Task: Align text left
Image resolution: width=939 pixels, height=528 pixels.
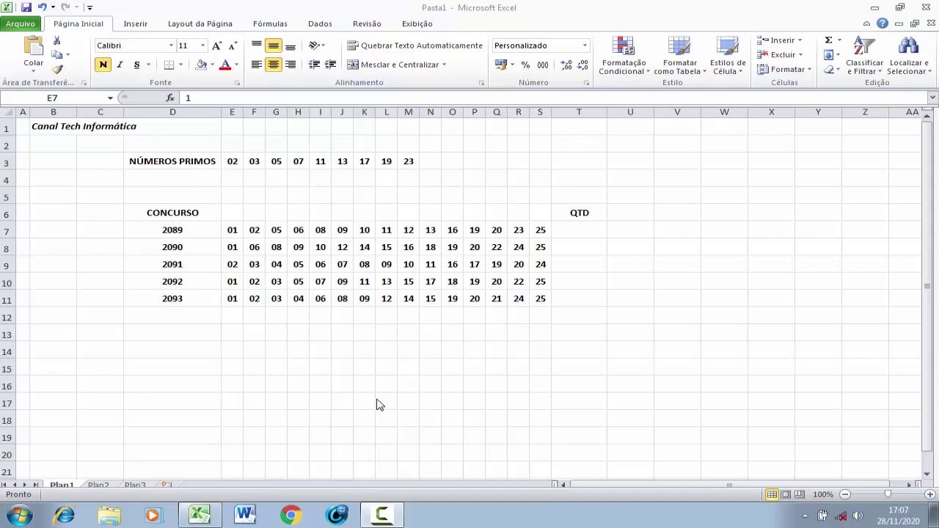Action: coord(256,65)
